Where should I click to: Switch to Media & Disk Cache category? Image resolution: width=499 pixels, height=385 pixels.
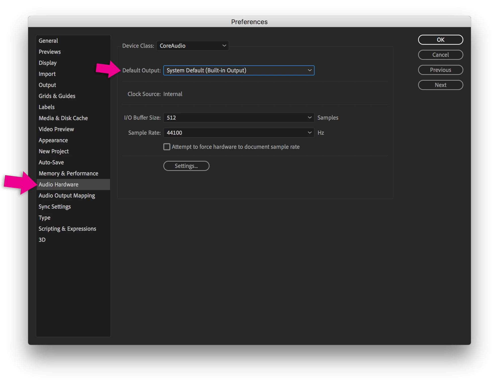coord(63,118)
